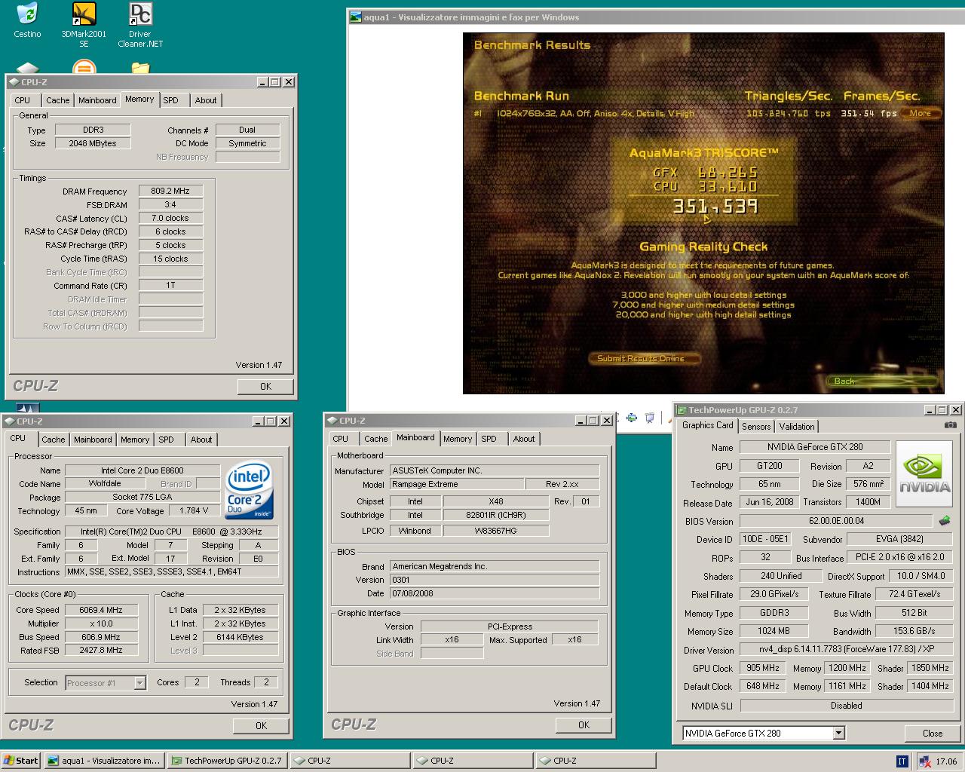Click the AquaMark total score 351,539
The width and height of the screenshot is (965, 772).
pos(715,206)
